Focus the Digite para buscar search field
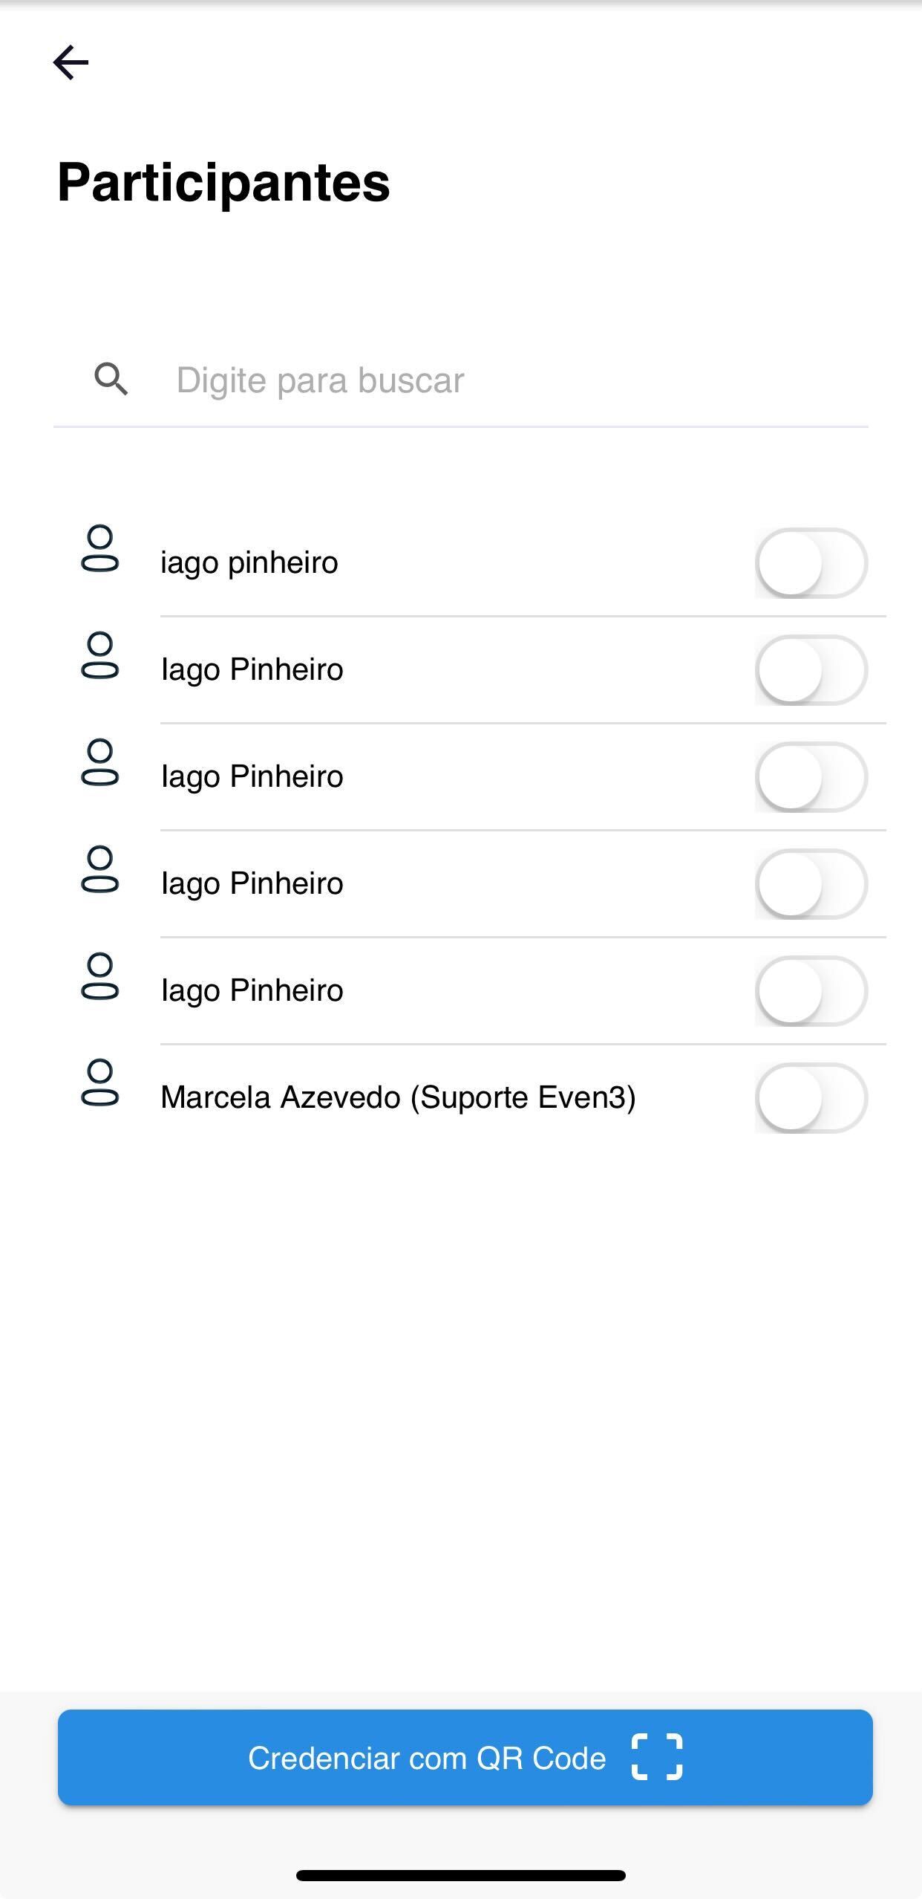The height and width of the screenshot is (1899, 922). (461, 380)
